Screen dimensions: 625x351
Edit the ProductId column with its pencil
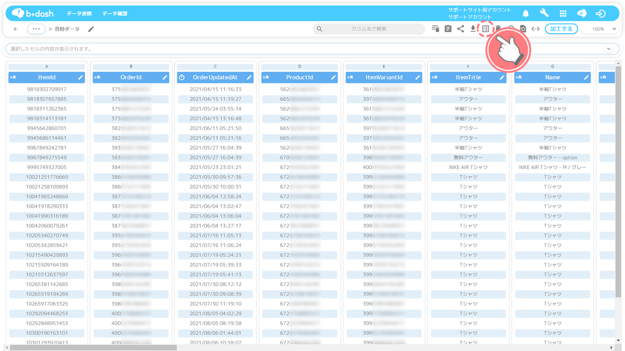click(x=333, y=78)
